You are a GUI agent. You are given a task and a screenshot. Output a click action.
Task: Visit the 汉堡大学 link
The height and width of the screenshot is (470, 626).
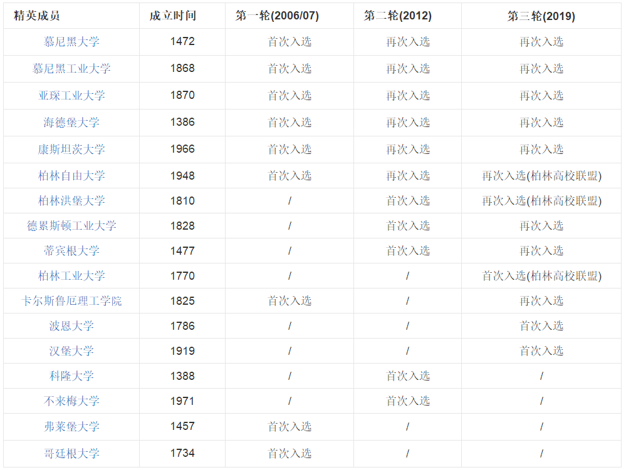pos(71,351)
